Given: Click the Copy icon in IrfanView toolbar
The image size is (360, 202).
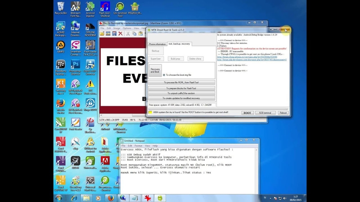Looking at the screenshot, I should (x=134, y=34).
